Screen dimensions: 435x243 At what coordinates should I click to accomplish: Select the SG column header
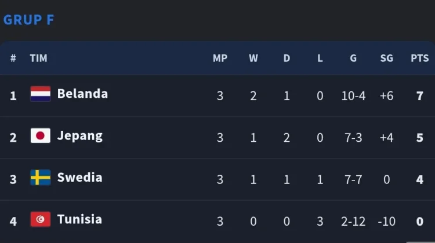386,58
